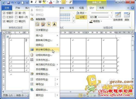Choose 超链接(H)... in context menu
Image resolution: width=136 pixels, height=99 pixels.
click(44, 90)
